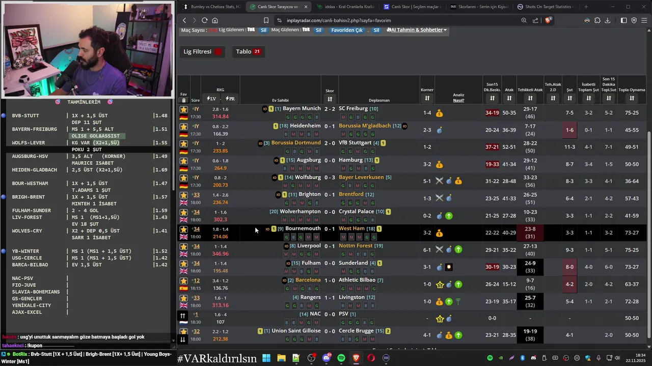Sort RXG by the PR button

pos(230,99)
